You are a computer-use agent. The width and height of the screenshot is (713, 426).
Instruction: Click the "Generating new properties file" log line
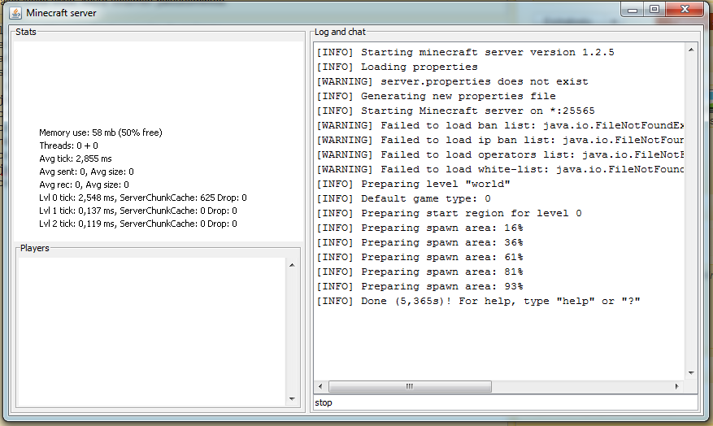[437, 96]
